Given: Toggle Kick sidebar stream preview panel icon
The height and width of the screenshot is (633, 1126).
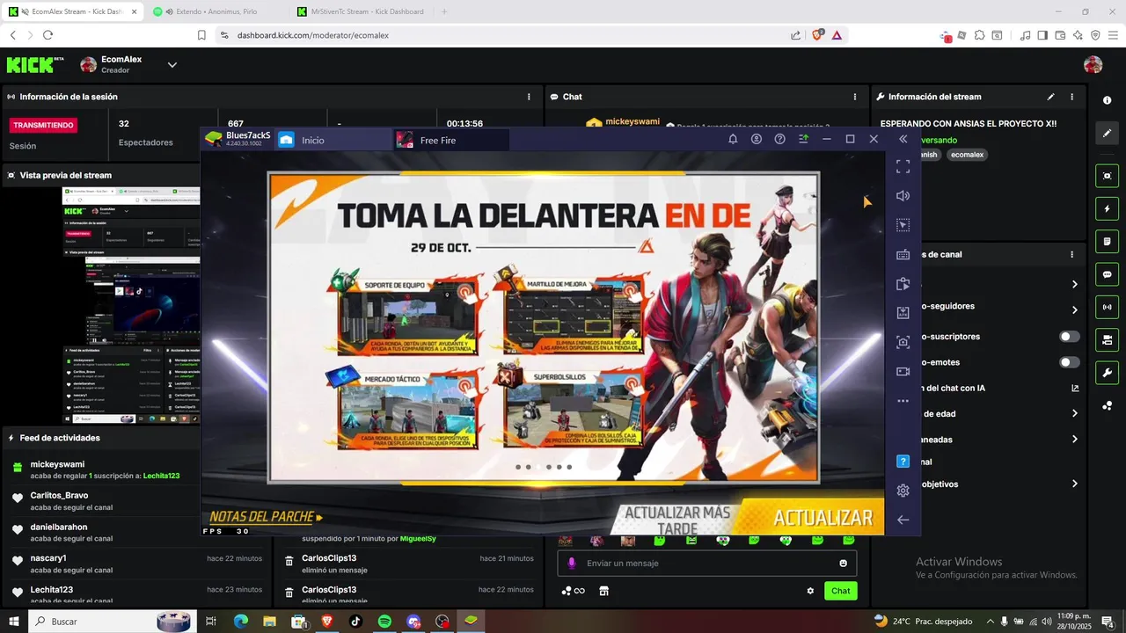Looking at the screenshot, I should 1107,176.
